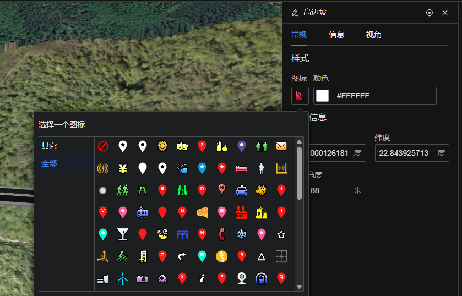Open the 图标 icon picker button
Screen dimensions: 462x296
300,96
